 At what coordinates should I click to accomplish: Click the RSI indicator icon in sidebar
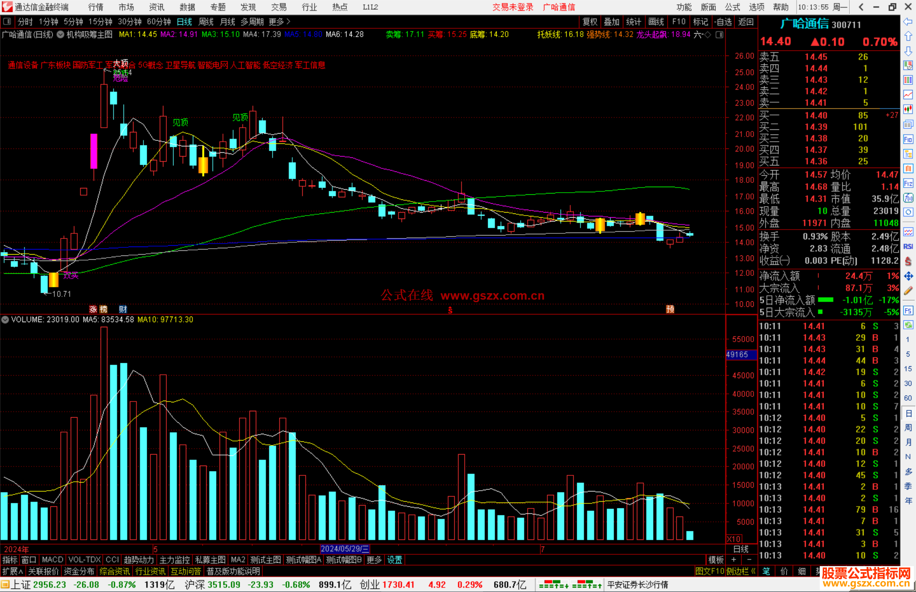[x=908, y=247]
